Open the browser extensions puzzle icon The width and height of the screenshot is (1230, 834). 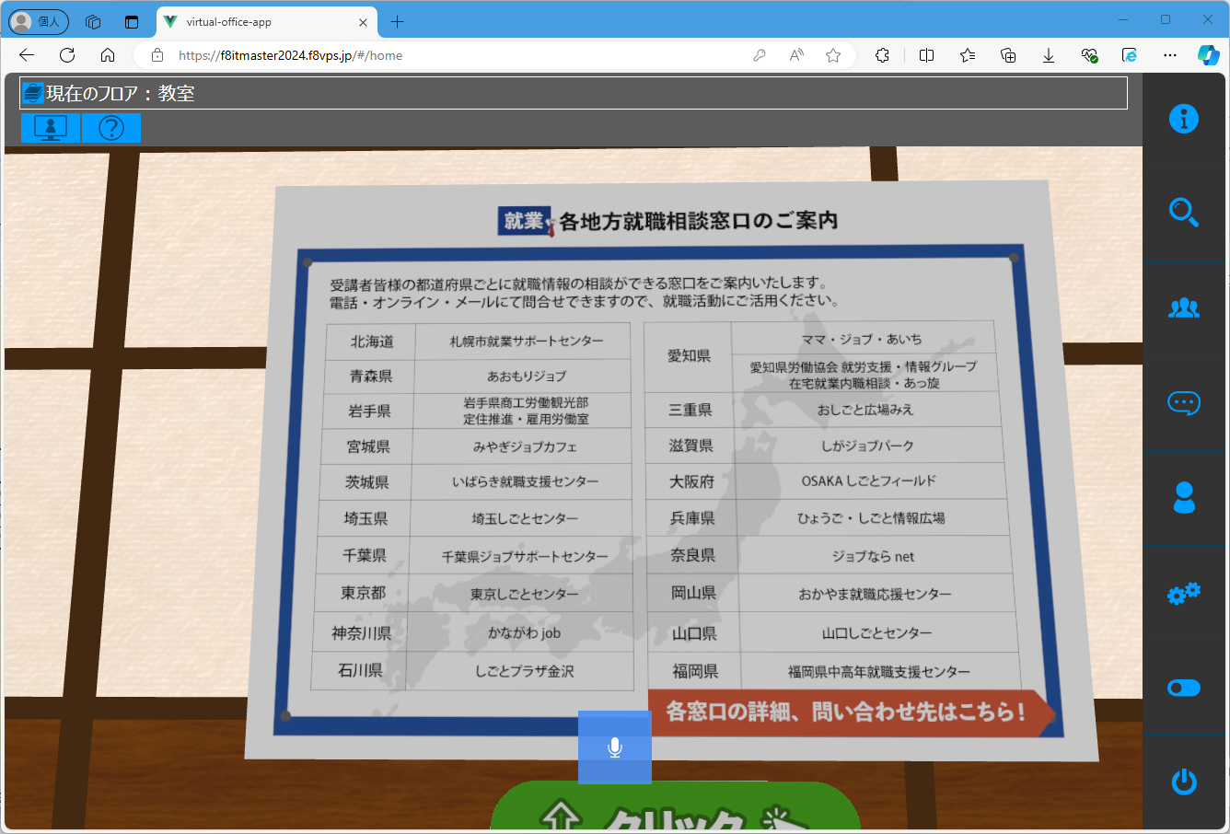[882, 55]
